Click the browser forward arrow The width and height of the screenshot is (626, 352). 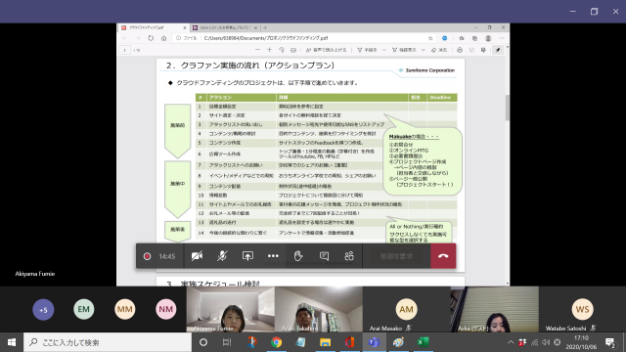pyautogui.click(x=138, y=38)
